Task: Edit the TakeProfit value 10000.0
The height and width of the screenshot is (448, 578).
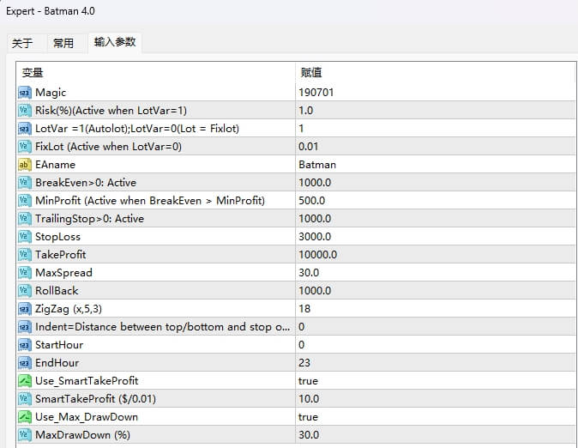Action: point(318,255)
